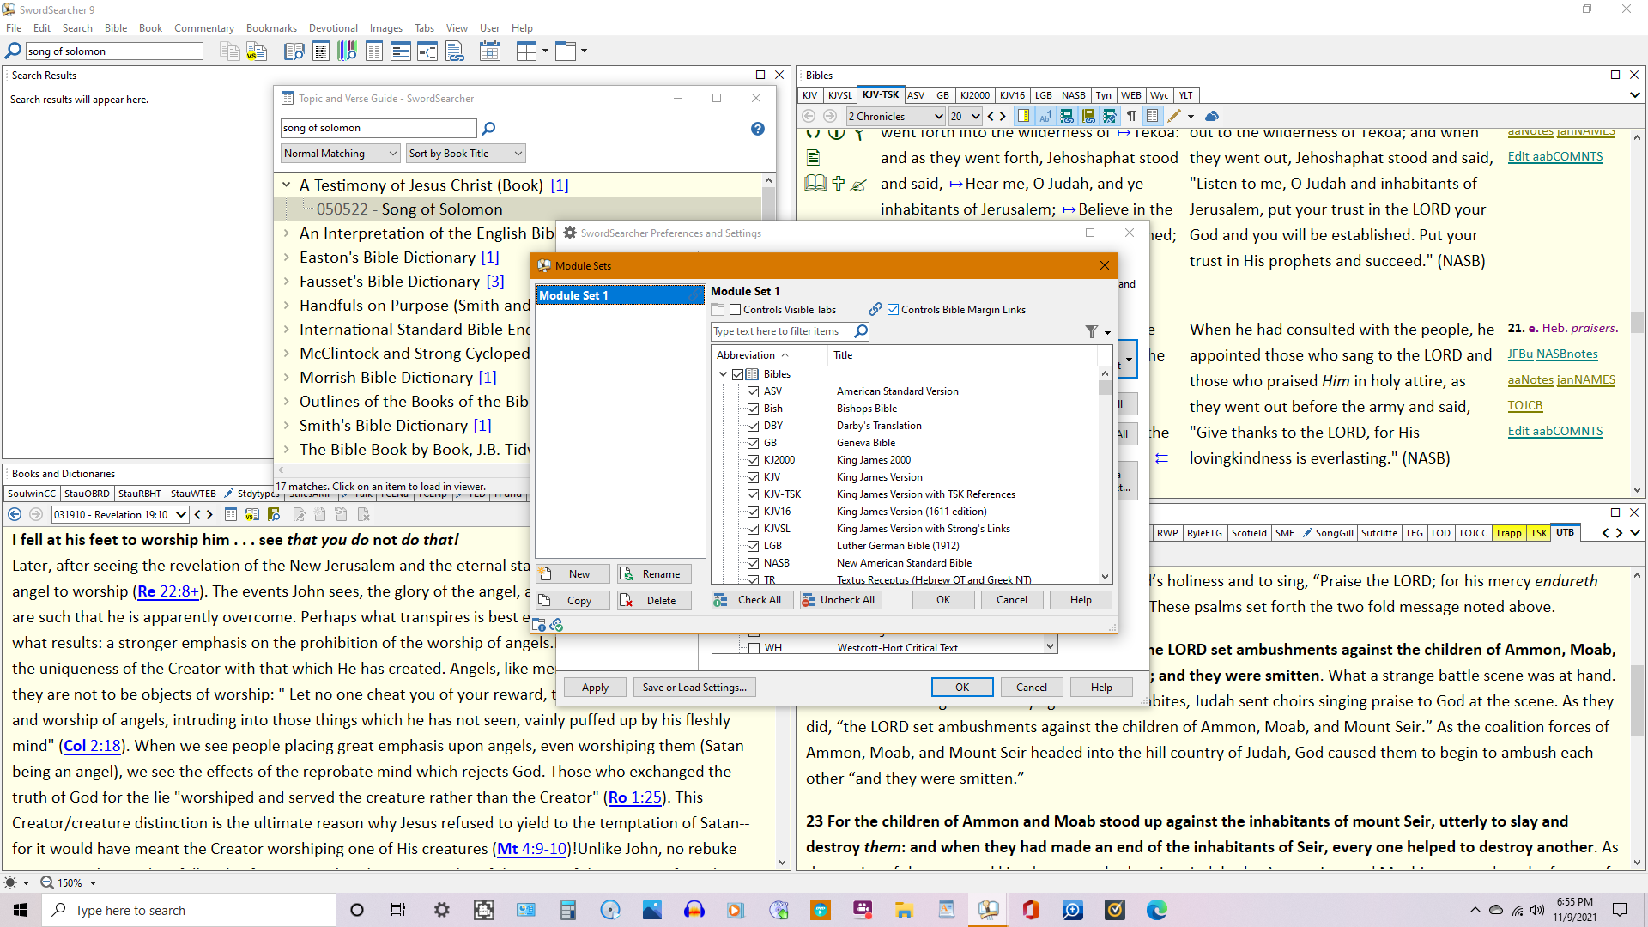Uncheck the KJ2000 module checkbox

tap(753, 460)
